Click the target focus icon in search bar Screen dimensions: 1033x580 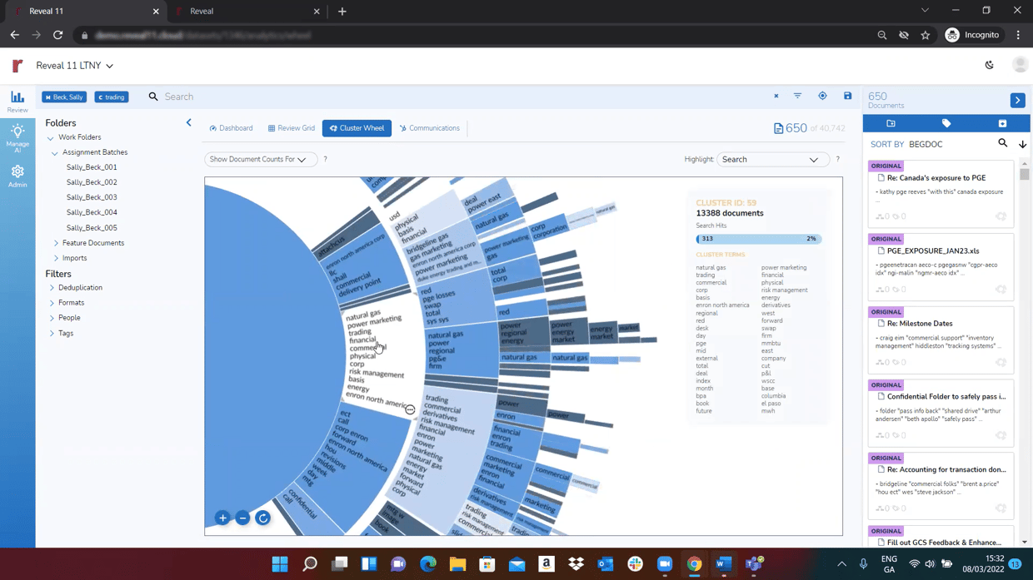coord(822,97)
